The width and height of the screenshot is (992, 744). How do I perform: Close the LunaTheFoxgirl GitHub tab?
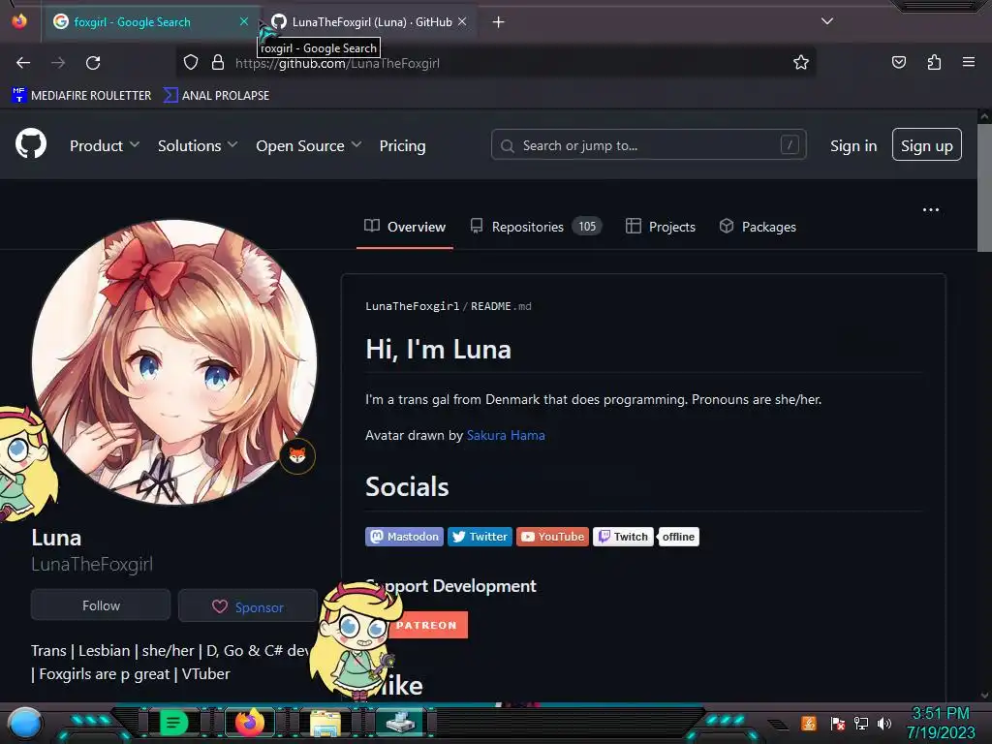click(462, 21)
